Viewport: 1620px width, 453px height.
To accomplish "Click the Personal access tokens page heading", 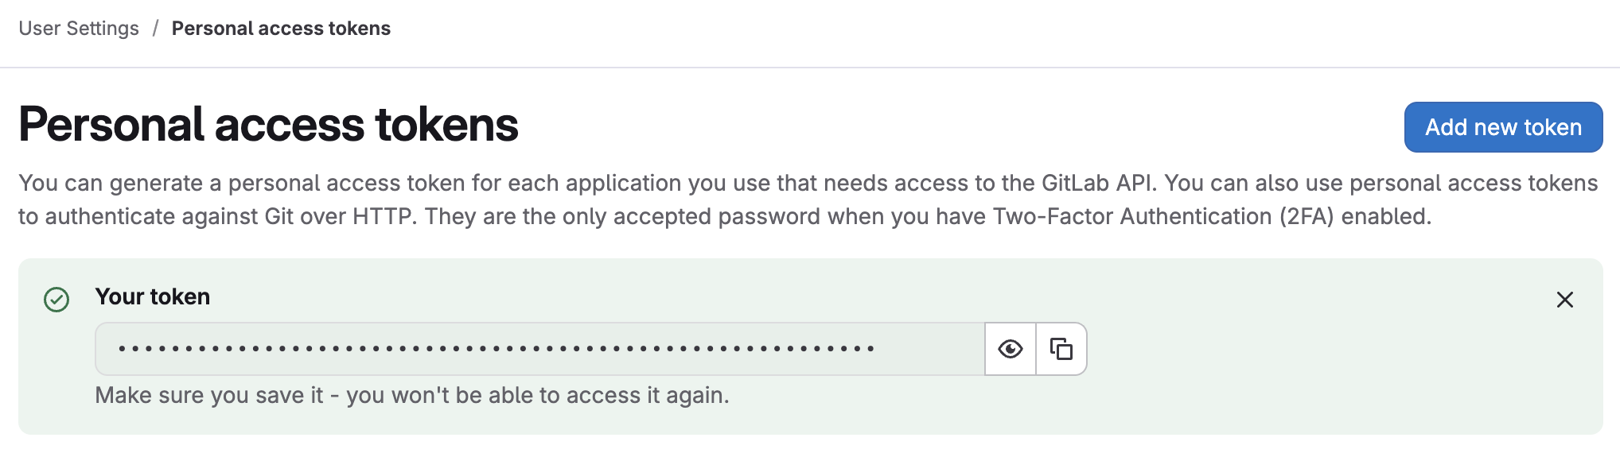I will pyautogui.click(x=268, y=125).
